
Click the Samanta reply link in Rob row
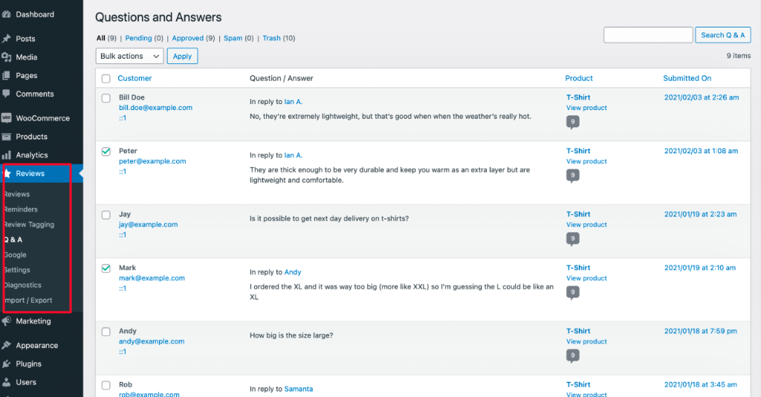pyautogui.click(x=299, y=390)
